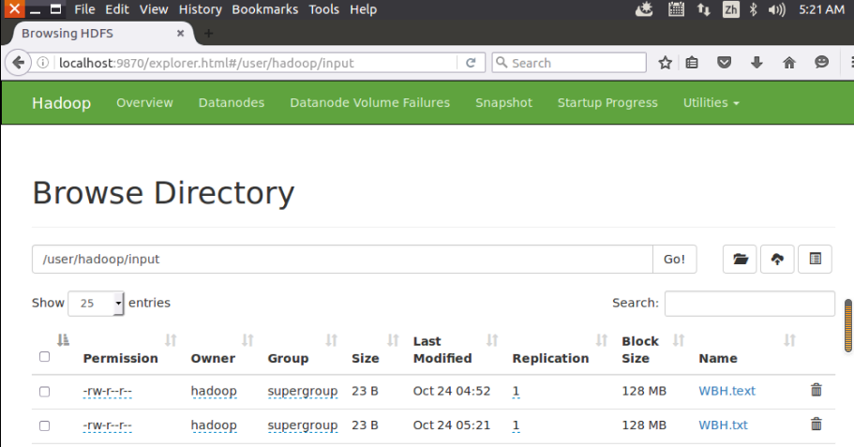Click the cut and paste list icon
Viewport: 854px width, 447px height.
click(815, 260)
